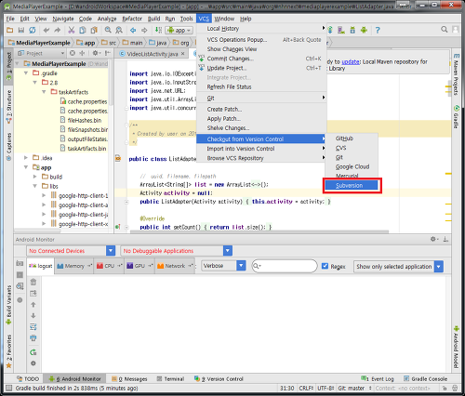Open Import into Version Control submenu
The height and width of the screenshot is (396, 465).
click(261, 149)
